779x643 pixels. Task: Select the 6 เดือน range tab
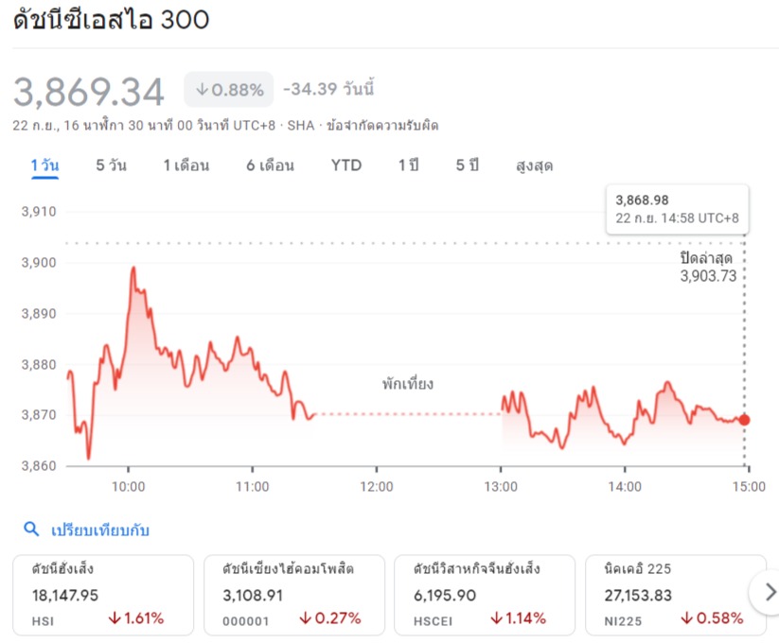(x=270, y=165)
